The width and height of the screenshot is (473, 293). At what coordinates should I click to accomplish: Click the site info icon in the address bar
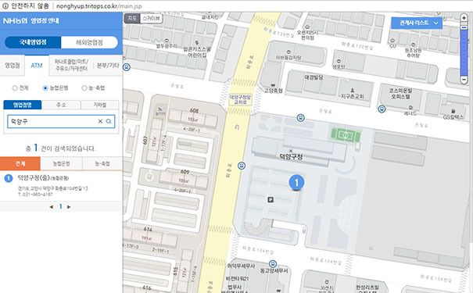pos(5,5)
